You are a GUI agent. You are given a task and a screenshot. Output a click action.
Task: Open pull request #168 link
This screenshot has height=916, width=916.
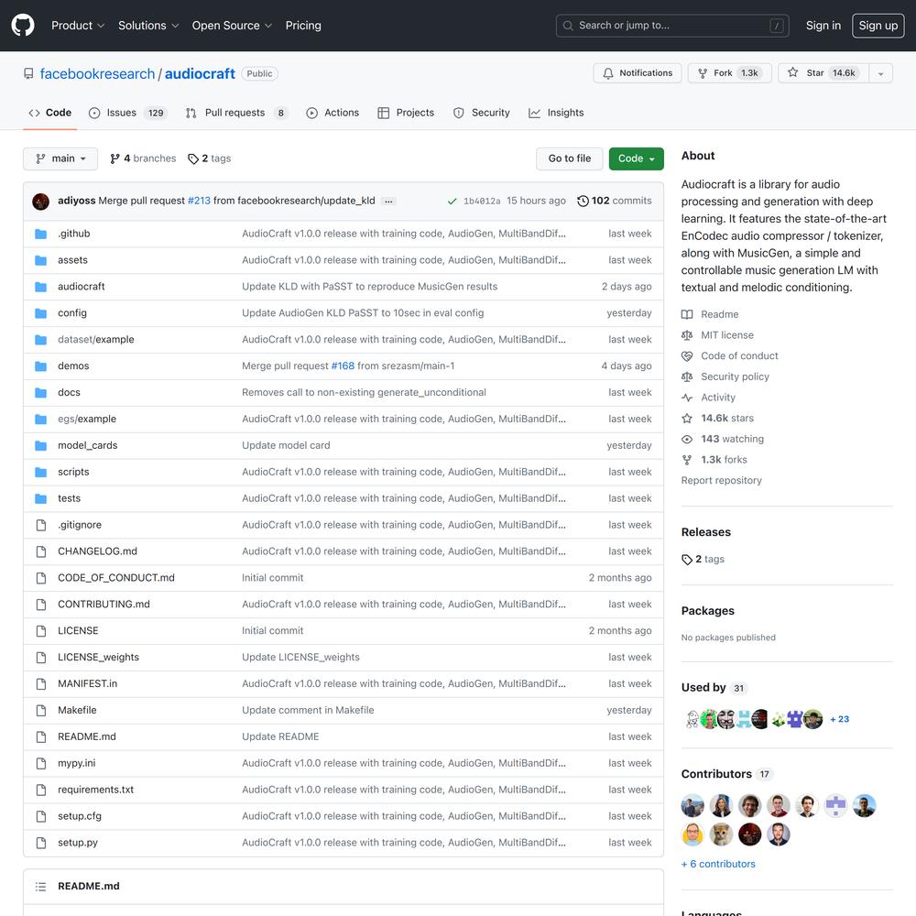click(x=343, y=365)
